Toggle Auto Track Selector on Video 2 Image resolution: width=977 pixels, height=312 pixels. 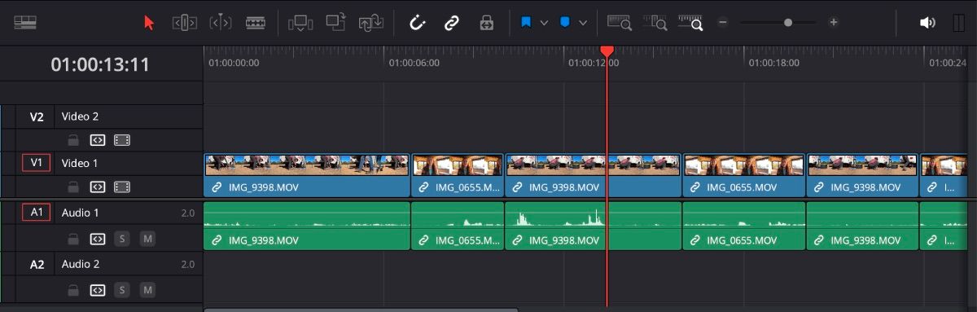98,140
